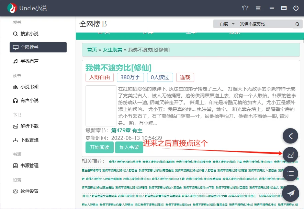Open 全网搜书 via the monitor icon
The height and width of the screenshot is (209, 304).
[x=15, y=47]
